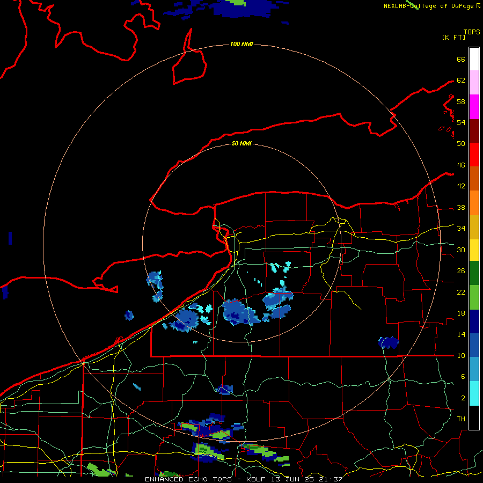This screenshot has height=483, width=483.
Task: Click the medium blue legend swatch below 14
Action: [x=474, y=345]
